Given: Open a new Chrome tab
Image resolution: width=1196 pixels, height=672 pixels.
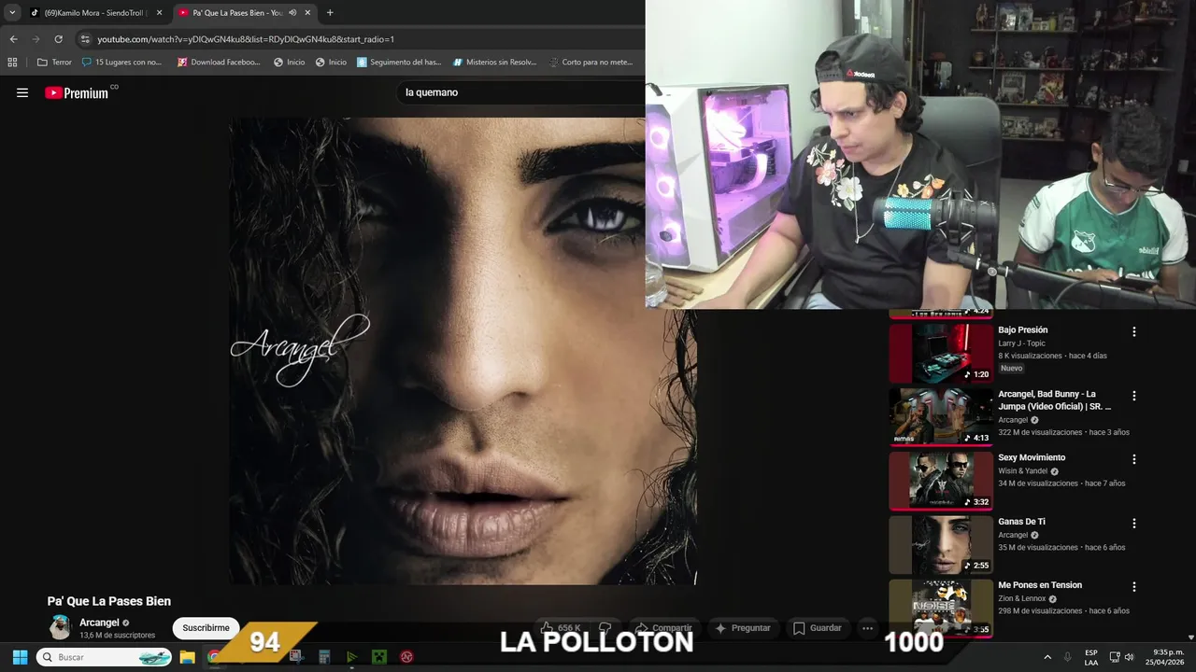Looking at the screenshot, I should pyautogui.click(x=330, y=13).
